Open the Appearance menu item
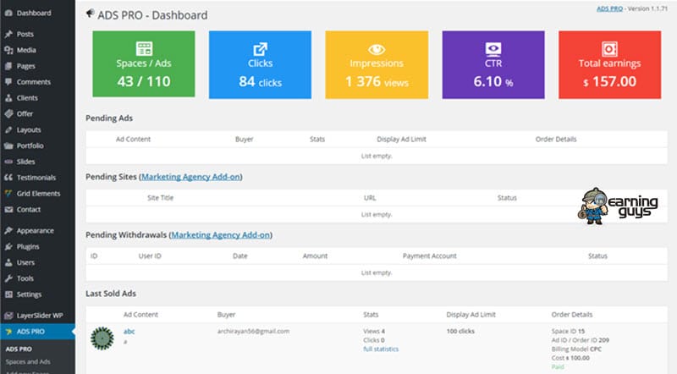This screenshot has height=374, width=677. pyautogui.click(x=37, y=231)
